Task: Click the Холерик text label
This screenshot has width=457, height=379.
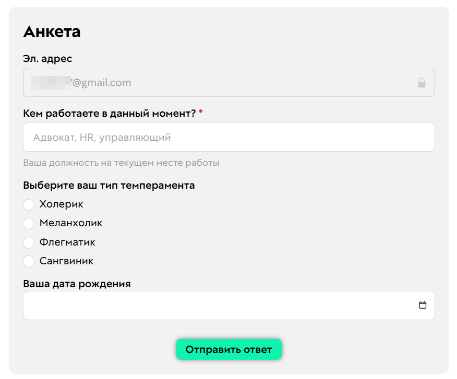Action: pos(62,204)
